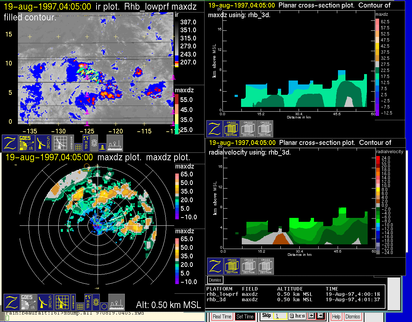Click time 19-Aug-97,4:00:18
Screen dimensions: 412x322
click(x=353, y=294)
